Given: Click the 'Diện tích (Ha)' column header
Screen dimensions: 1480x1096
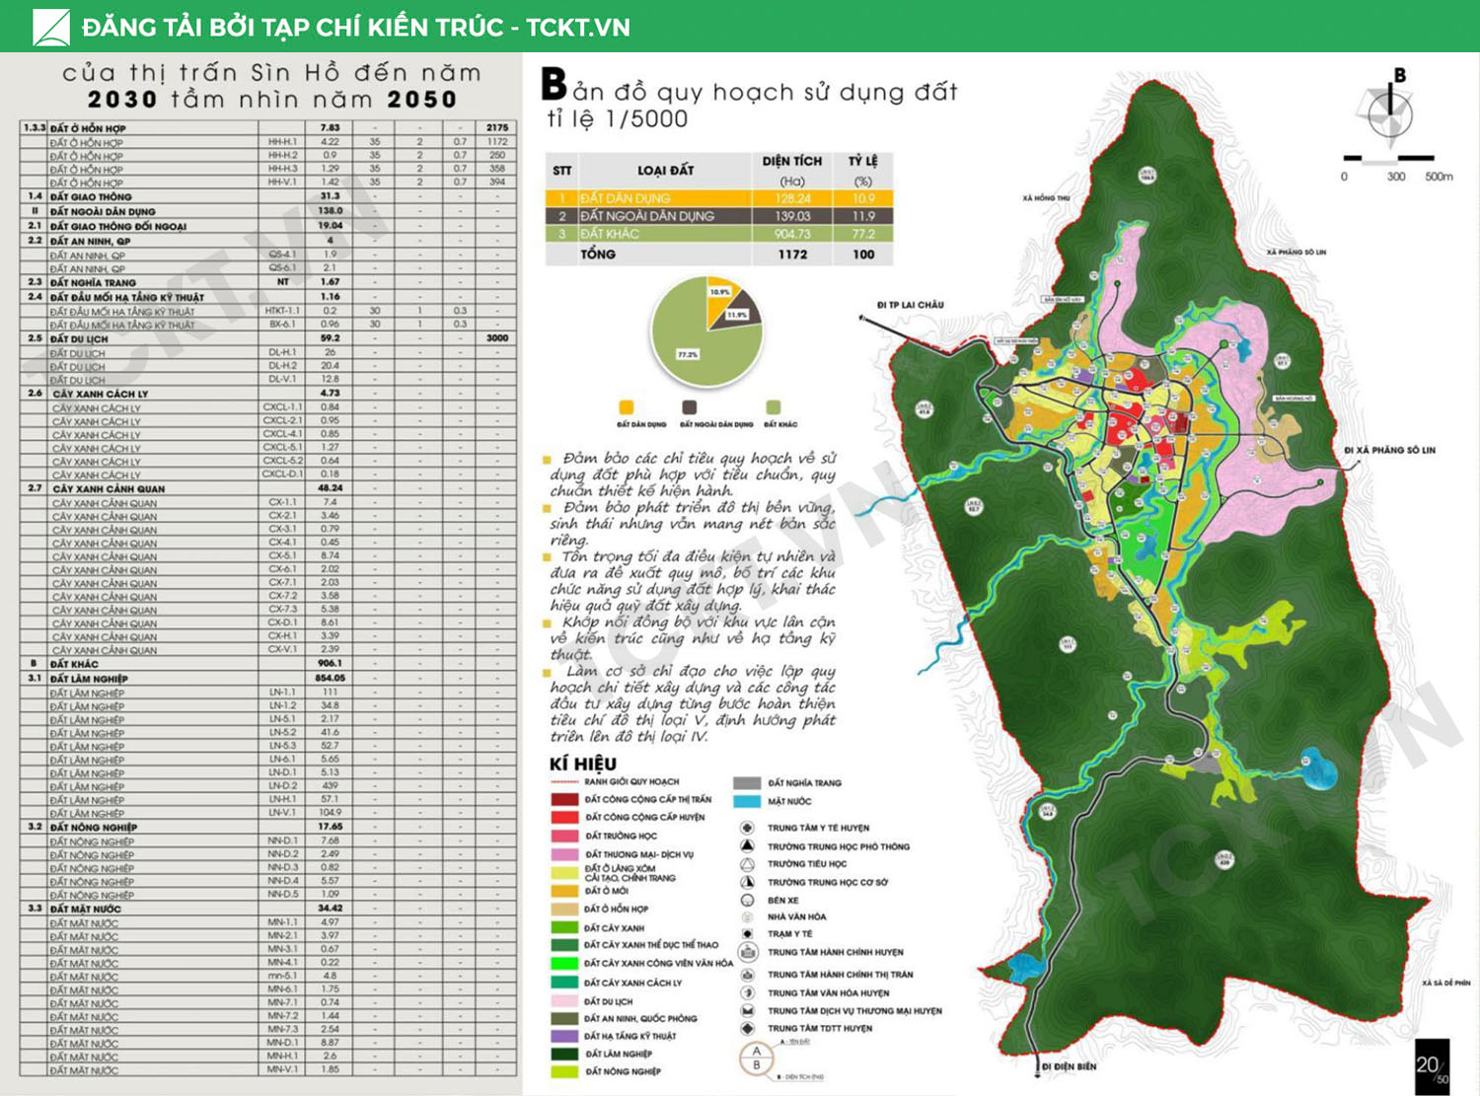Looking at the screenshot, I should [792, 171].
